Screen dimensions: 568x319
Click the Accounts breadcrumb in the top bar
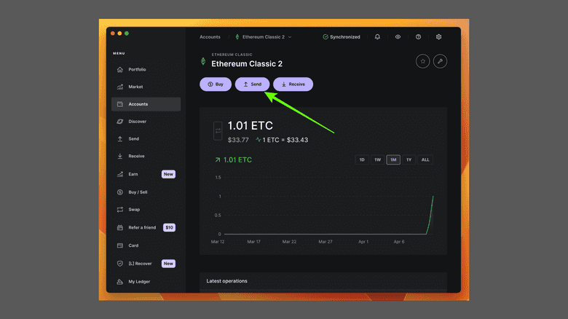pos(210,37)
